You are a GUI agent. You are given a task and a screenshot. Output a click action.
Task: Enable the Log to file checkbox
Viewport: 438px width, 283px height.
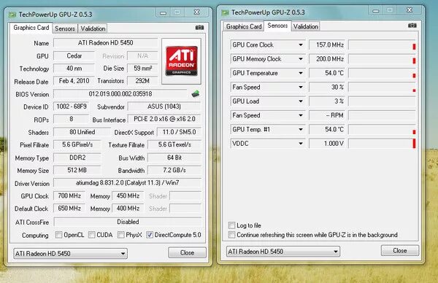(231, 225)
